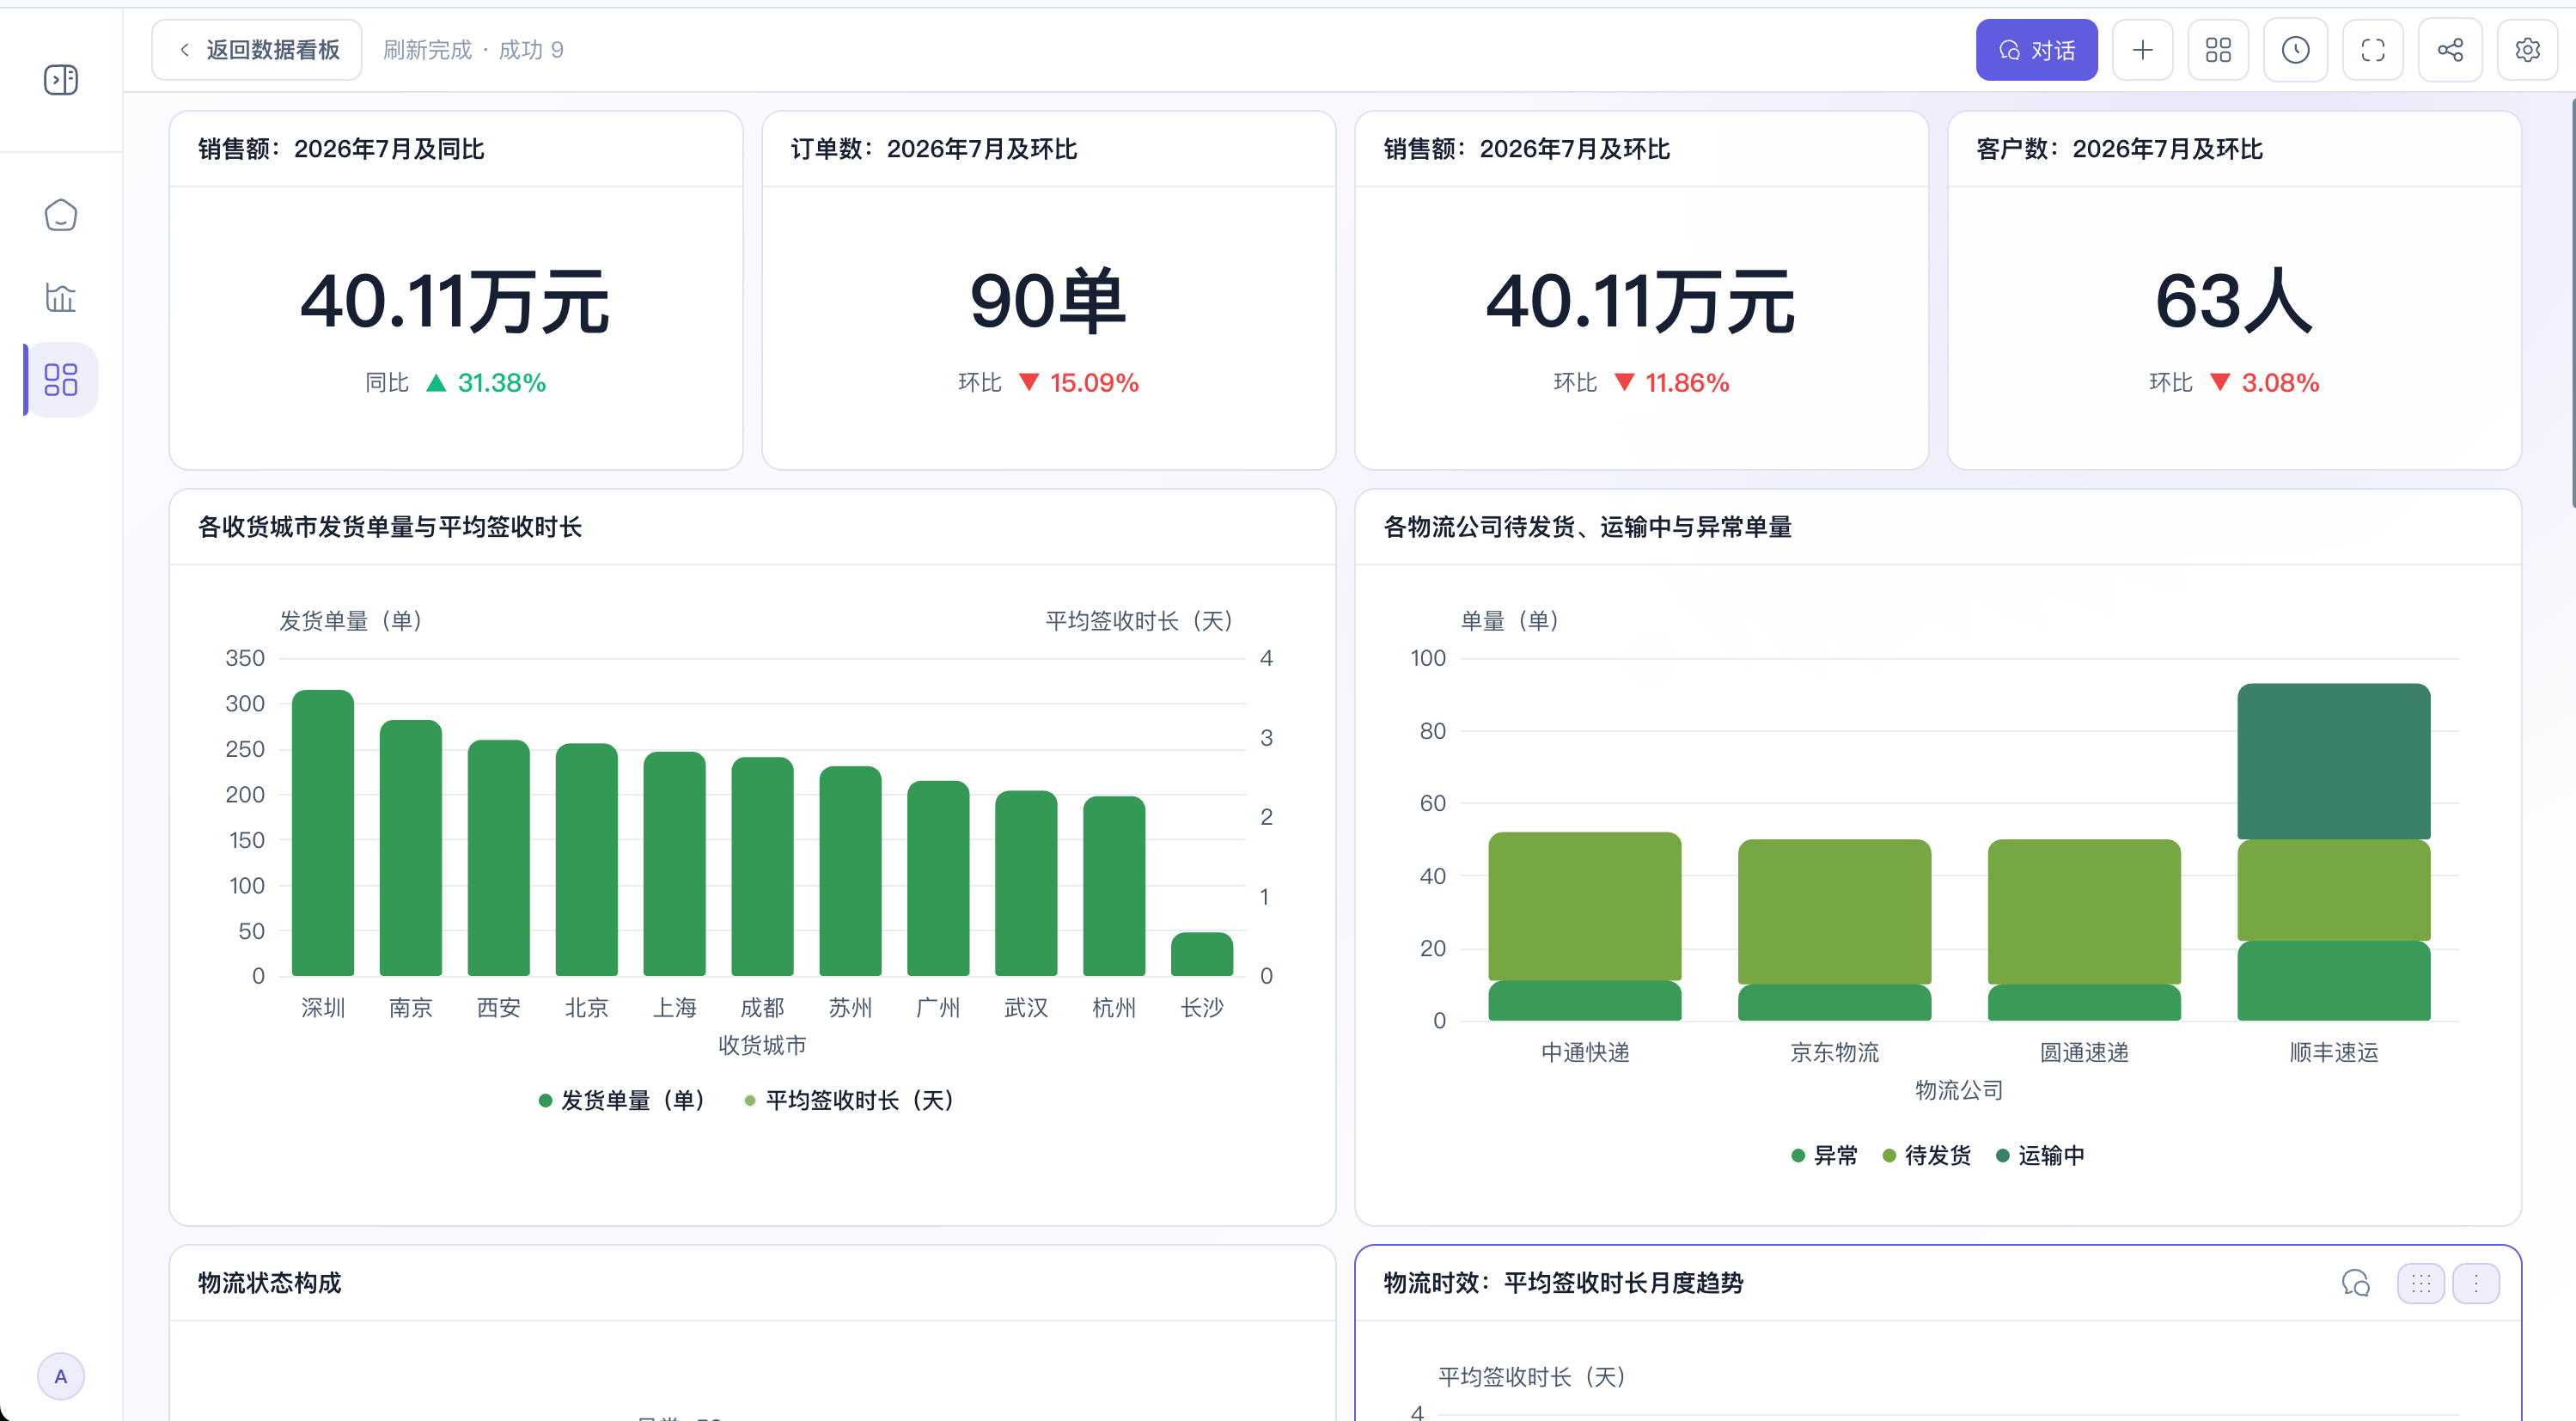Click 各物流公司待发货、运输中与异常单量 title
Viewport: 2576px width, 1421px height.
(1588, 527)
